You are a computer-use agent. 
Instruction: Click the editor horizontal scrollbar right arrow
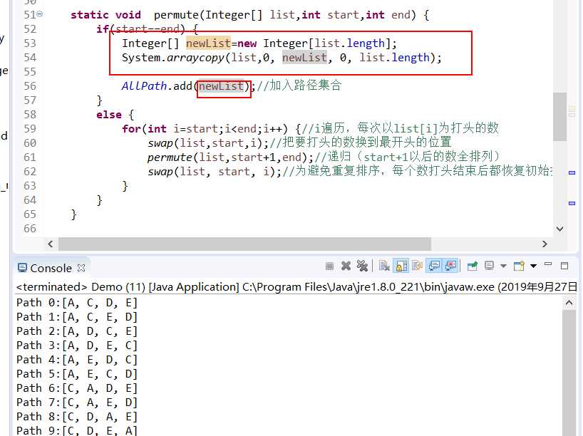click(x=545, y=244)
